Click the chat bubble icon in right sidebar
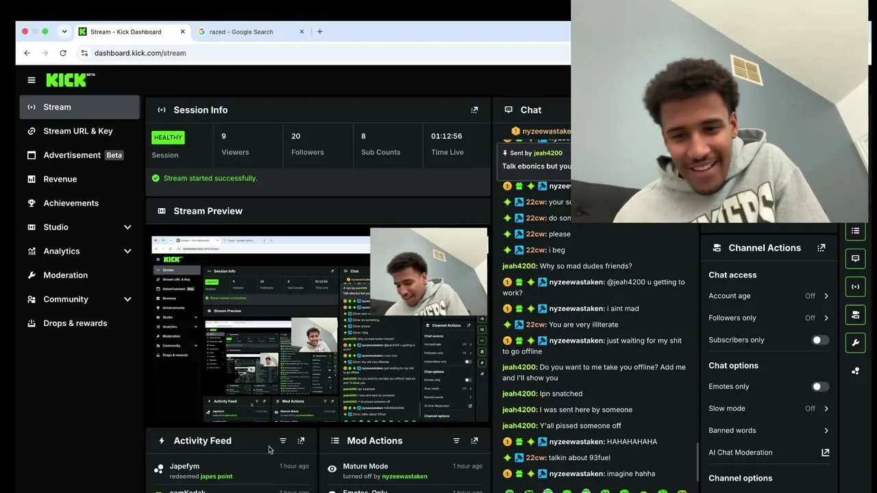 click(x=855, y=259)
